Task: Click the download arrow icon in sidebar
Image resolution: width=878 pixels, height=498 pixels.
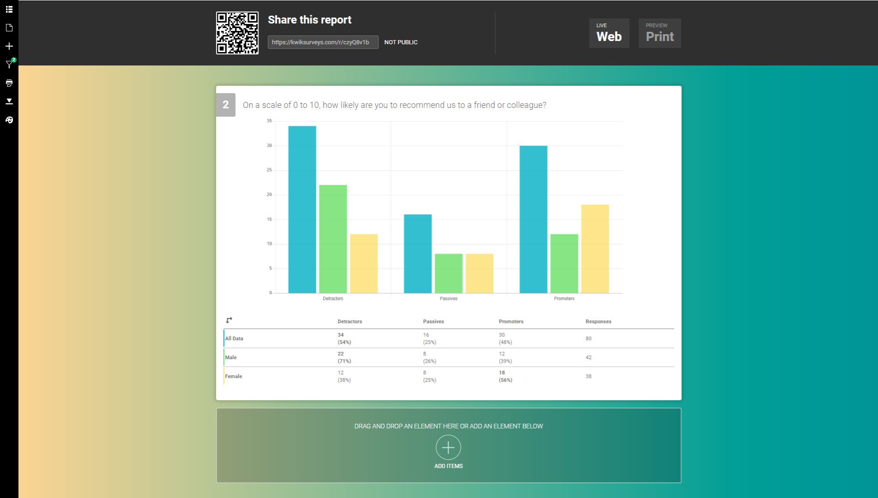Action: click(9, 101)
